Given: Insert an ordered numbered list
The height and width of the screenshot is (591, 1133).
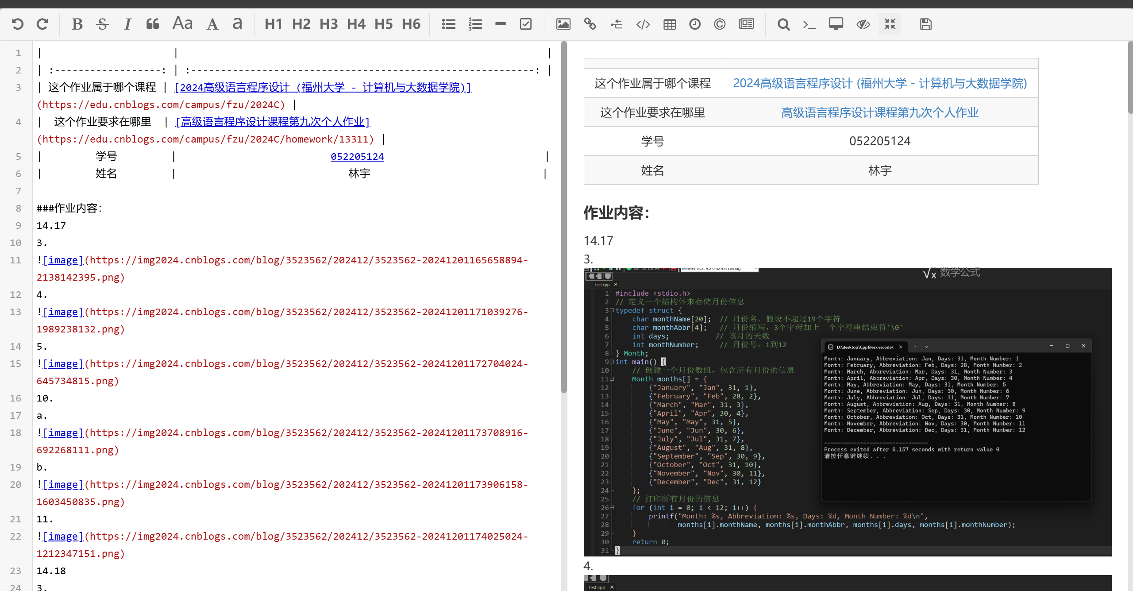Looking at the screenshot, I should 475,24.
